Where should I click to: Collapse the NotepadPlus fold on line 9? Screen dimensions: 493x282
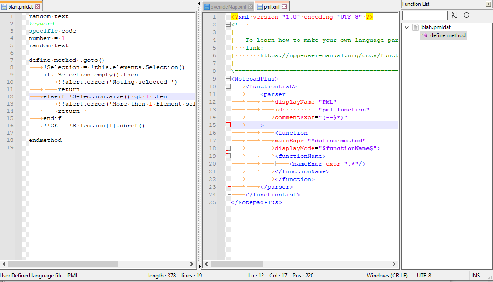coord(228,79)
